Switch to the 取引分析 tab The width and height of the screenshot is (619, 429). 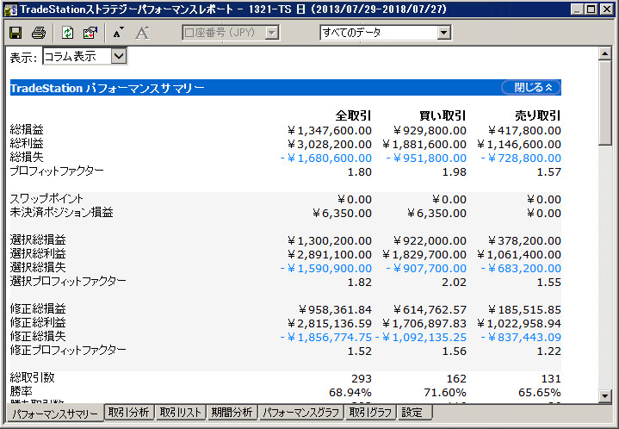point(128,413)
